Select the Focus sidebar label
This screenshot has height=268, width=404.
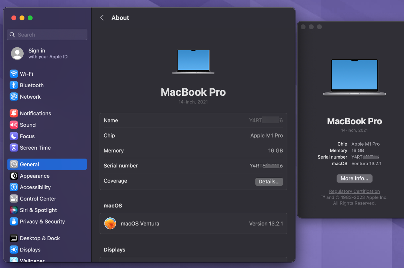point(27,136)
